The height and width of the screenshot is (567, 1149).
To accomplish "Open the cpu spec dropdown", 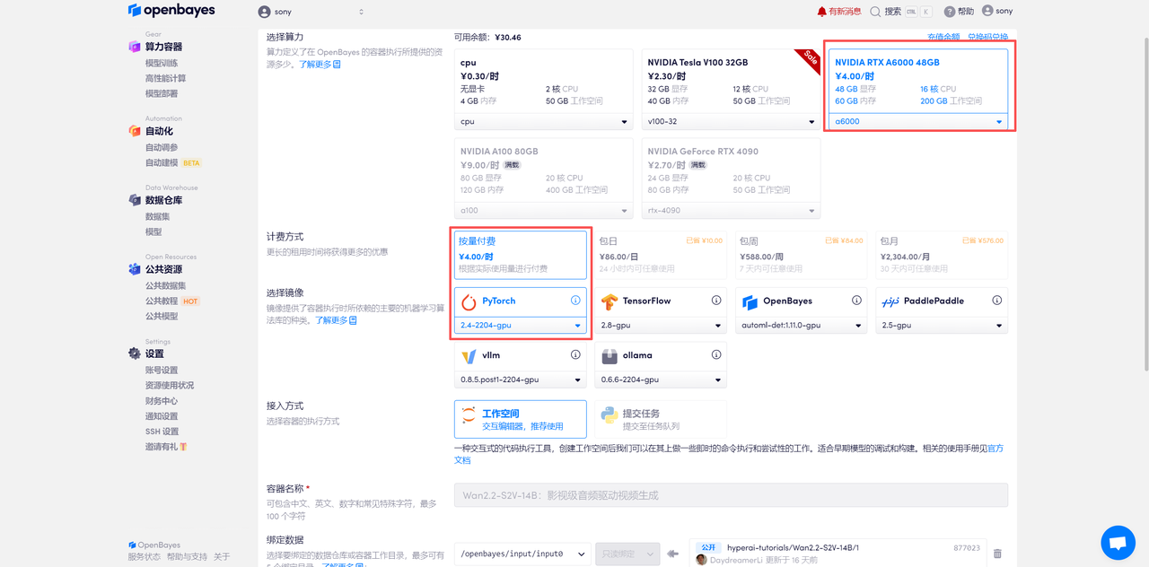I will click(542, 121).
